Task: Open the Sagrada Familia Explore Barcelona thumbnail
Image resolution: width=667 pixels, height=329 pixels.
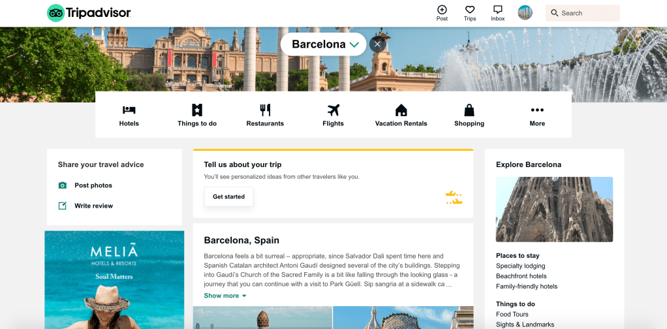Action: pos(554,210)
